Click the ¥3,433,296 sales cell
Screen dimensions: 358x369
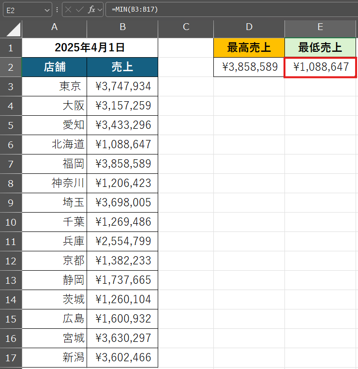pos(122,125)
